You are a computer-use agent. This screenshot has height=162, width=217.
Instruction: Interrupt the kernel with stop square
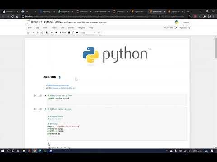(x=69, y=32)
